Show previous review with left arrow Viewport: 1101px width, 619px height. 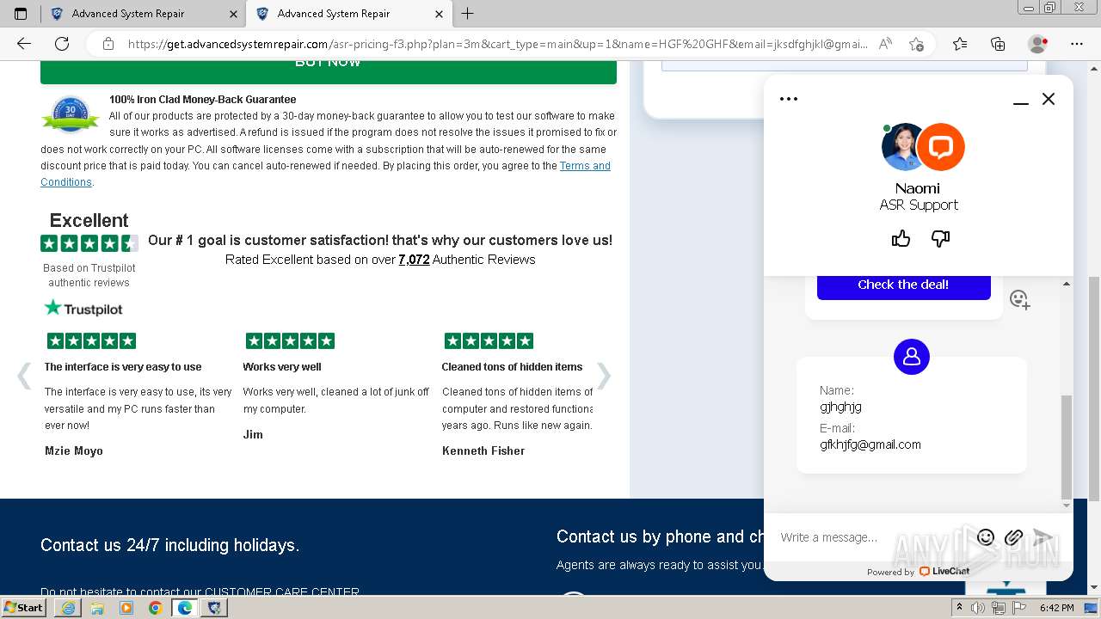point(24,376)
